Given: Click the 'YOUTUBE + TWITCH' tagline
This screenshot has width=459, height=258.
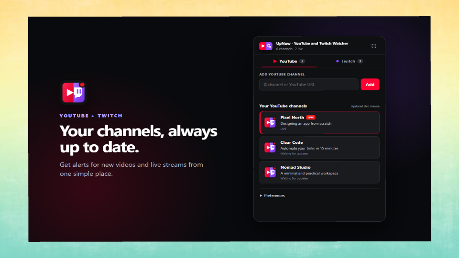Looking at the screenshot, I should [91, 116].
